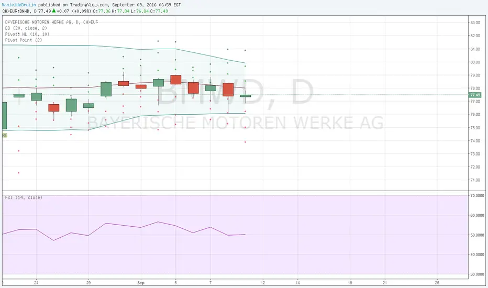
Task: Click the 19 date axis label
Action: (x=350, y=283)
